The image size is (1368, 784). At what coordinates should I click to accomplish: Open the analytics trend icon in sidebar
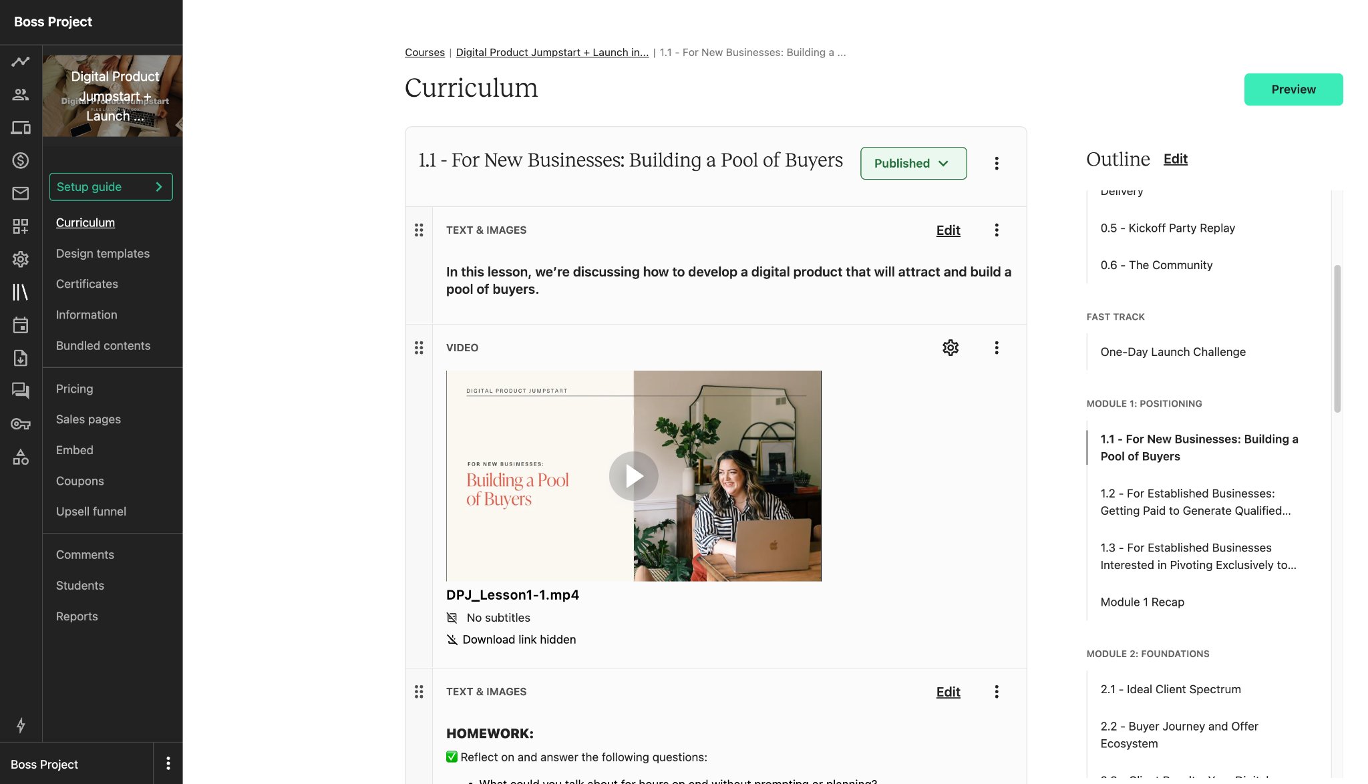click(x=21, y=61)
